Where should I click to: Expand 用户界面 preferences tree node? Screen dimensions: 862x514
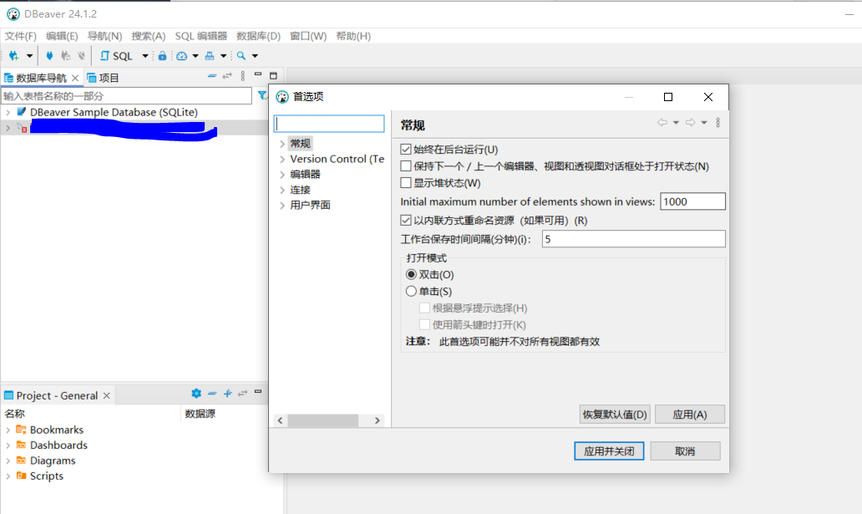point(282,206)
